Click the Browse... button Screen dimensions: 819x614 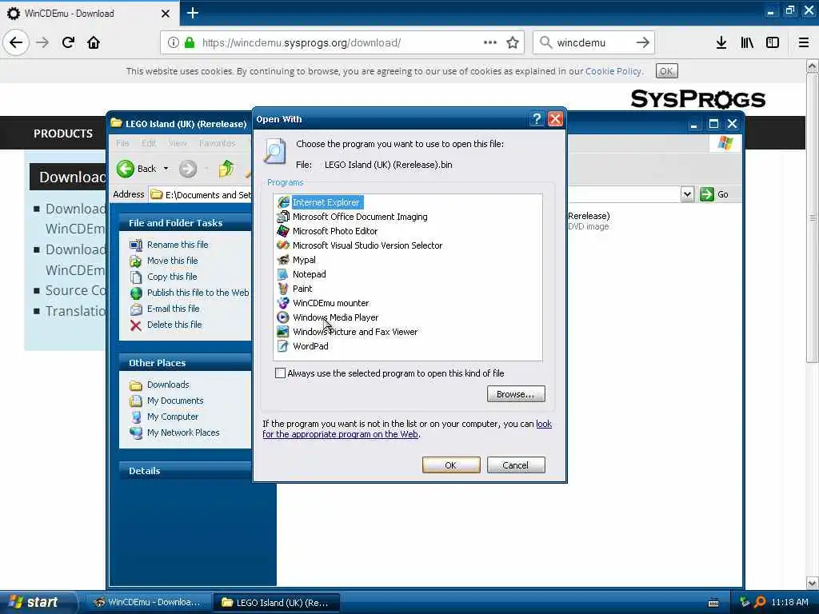pyautogui.click(x=516, y=394)
